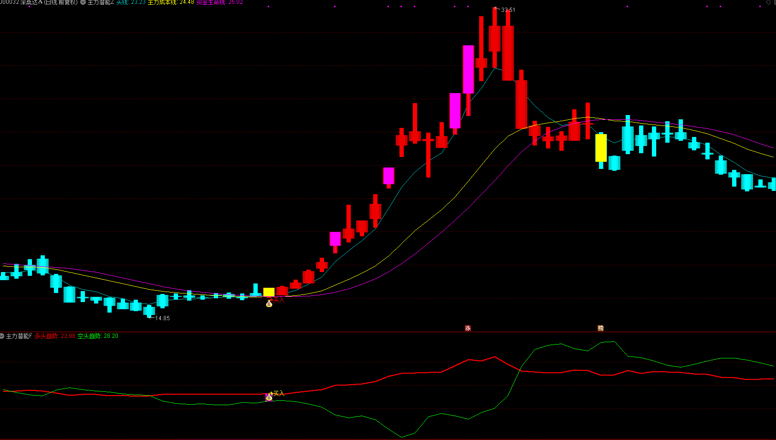The height and width of the screenshot is (440, 776).
Task: Click the money bag buy icon under yellow candle
Action: pos(269,304)
